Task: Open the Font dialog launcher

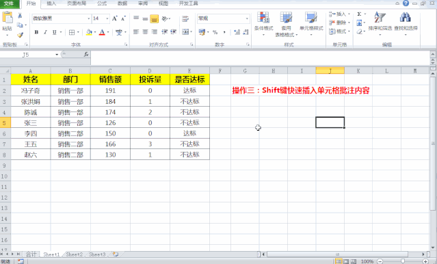Action: coord(126,44)
